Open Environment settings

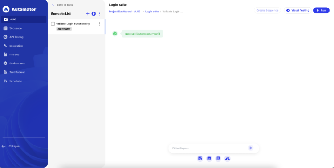(14, 63)
